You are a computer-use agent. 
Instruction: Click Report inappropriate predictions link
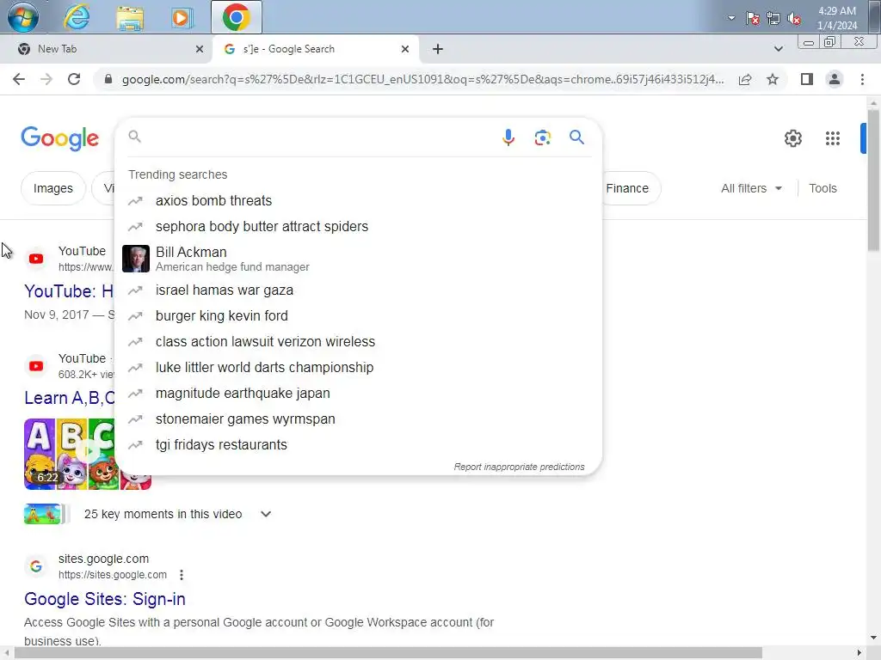tap(519, 467)
